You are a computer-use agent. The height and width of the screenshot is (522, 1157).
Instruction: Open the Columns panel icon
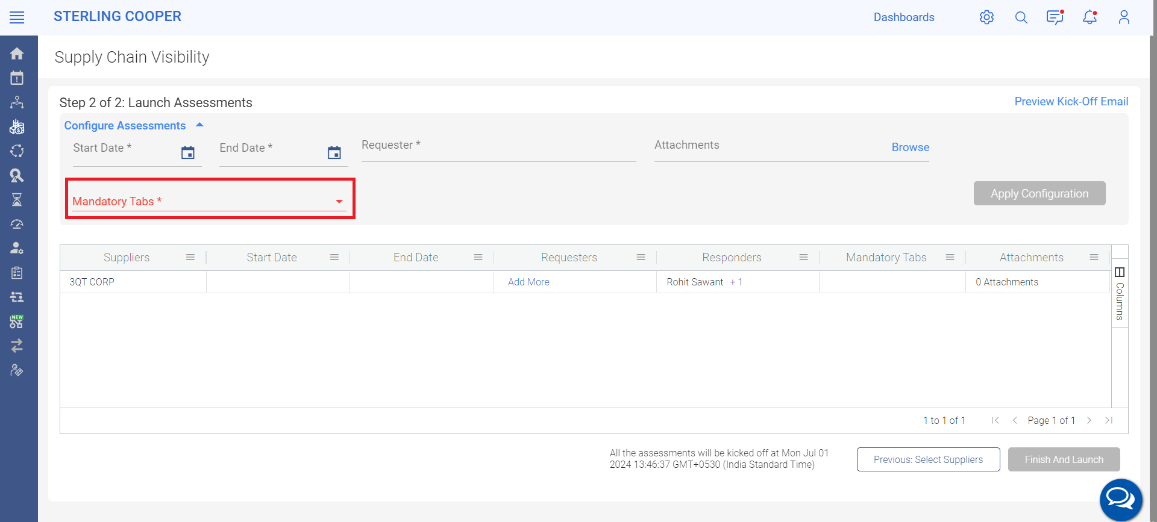(x=1120, y=272)
